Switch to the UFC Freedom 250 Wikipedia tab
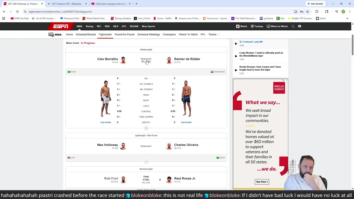The image size is (354, 199). coord(66,4)
